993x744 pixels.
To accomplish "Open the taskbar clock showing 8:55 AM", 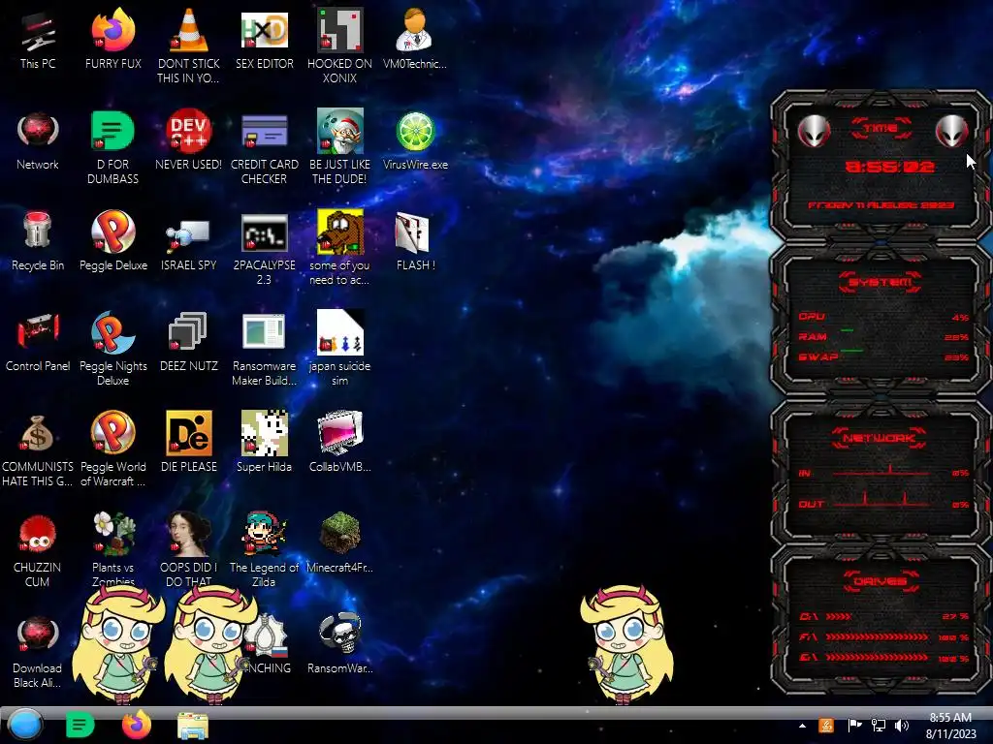I will click(x=950, y=726).
